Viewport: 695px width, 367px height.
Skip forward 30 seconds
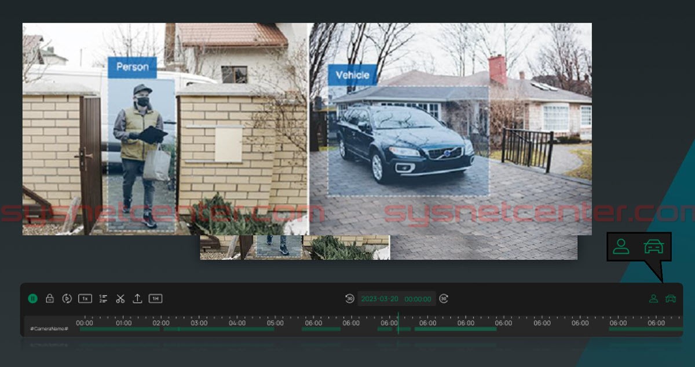point(444,299)
